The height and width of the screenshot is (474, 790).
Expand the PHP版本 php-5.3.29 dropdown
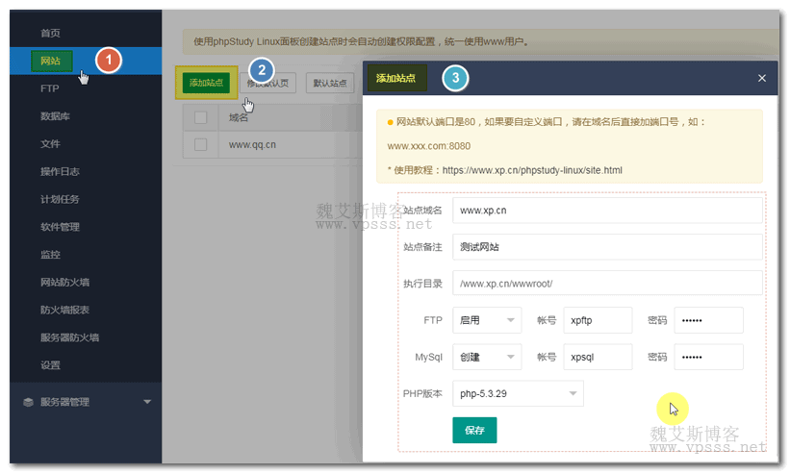coord(519,393)
